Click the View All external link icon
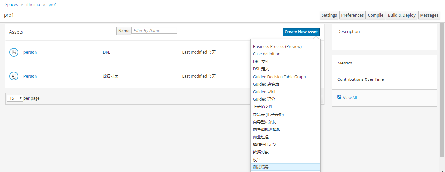Image resolution: width=445 pixels, height=172 pixels. 339,97
